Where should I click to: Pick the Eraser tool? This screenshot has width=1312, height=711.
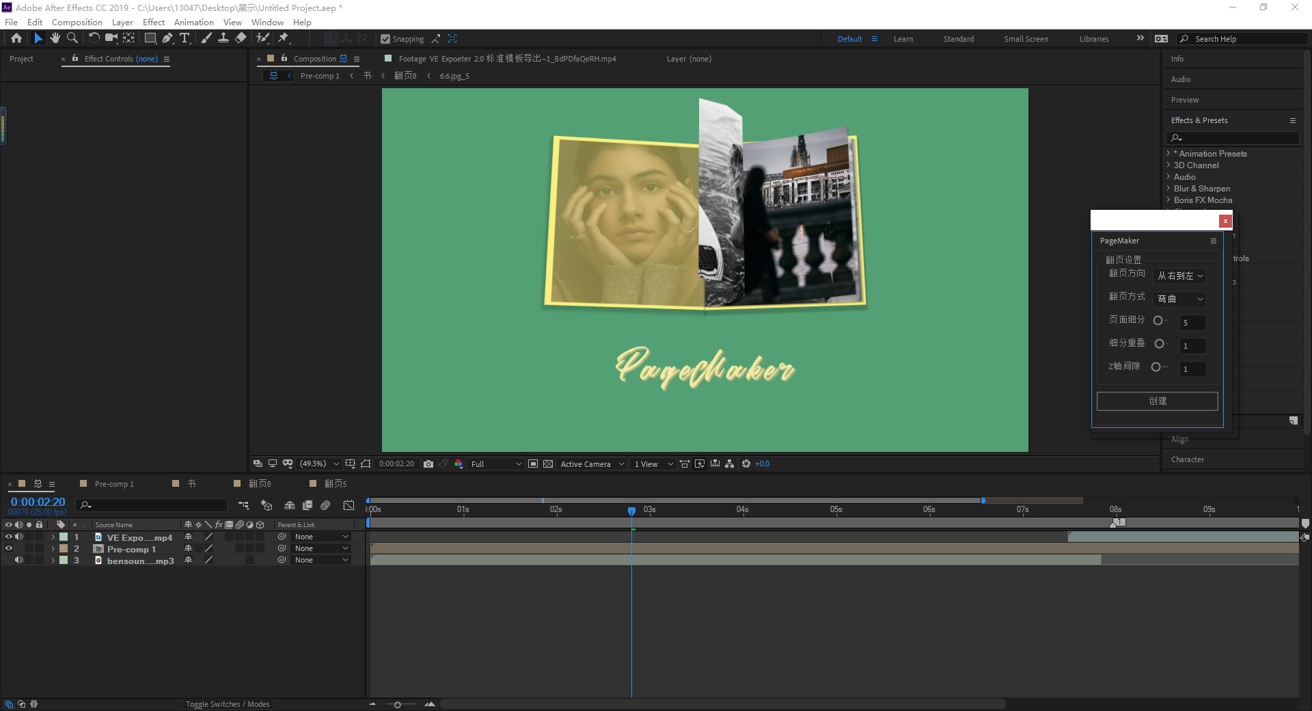tap(241, 38)
